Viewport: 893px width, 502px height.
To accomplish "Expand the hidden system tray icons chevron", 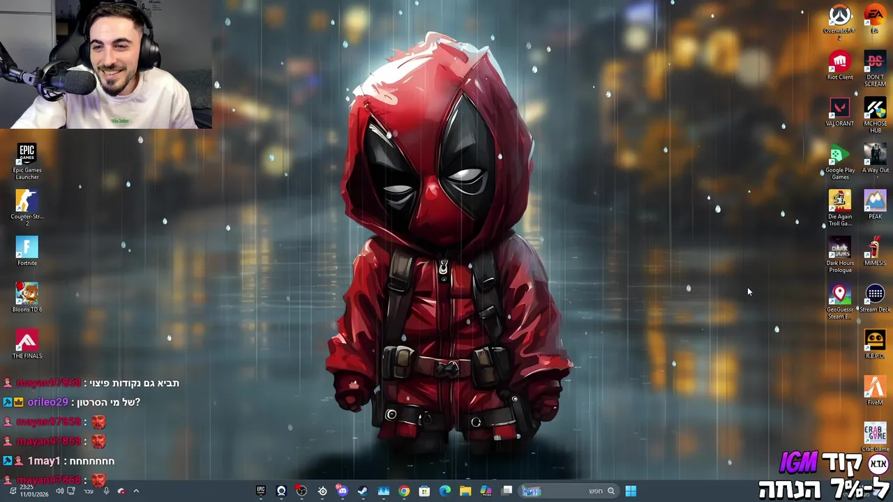I will point(136,491).
